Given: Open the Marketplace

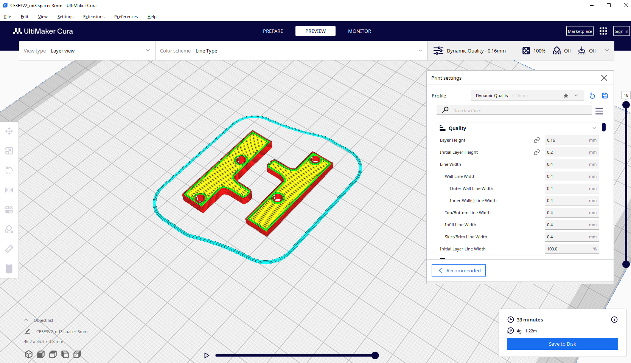Looking at the screenshot, I should 580,31.
